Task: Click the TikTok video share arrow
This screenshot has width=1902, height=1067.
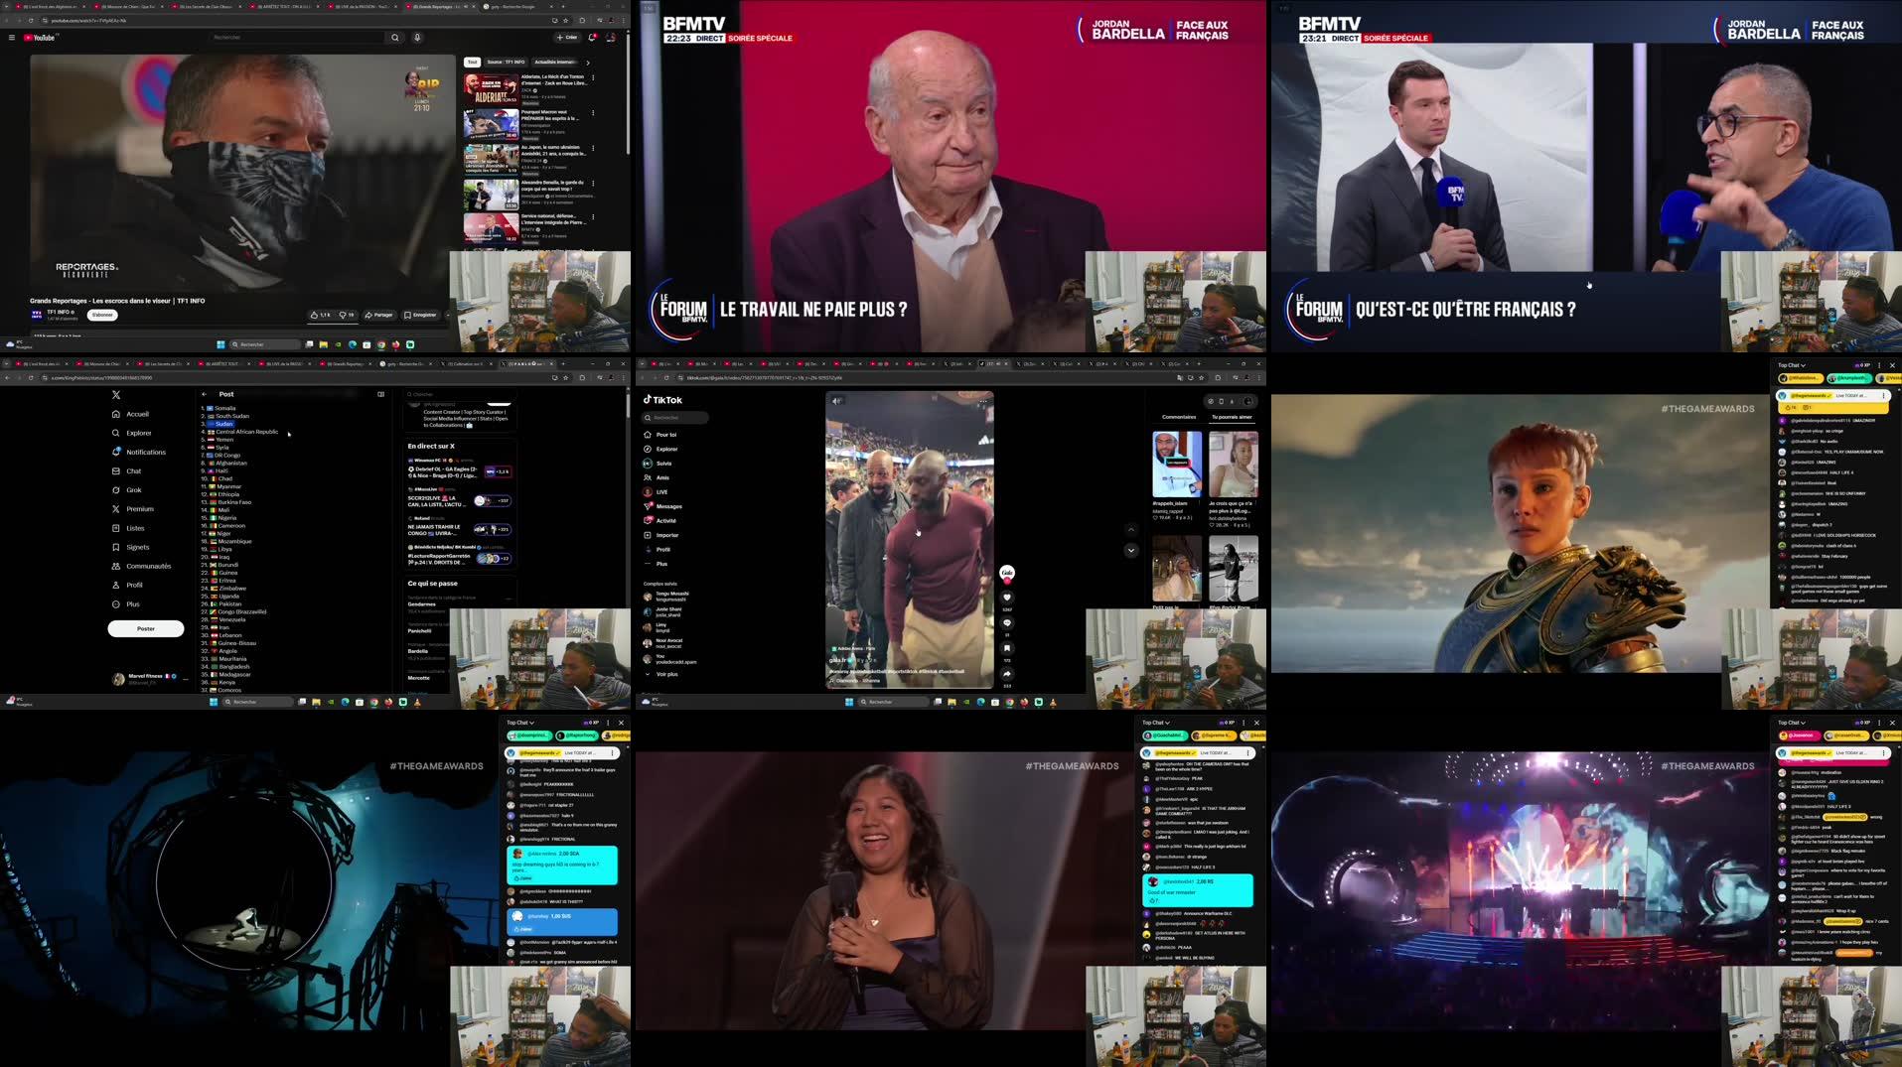Action: [x=1006, y=673]
